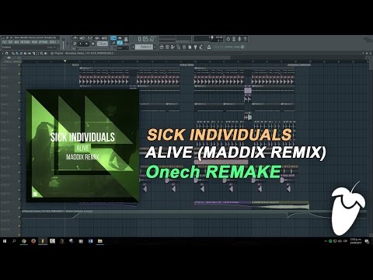Click the undo history toolbar icon
Screen dimensions: 373x280
point(228,39)
